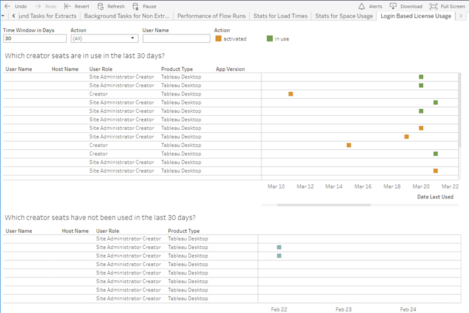Click the green in use legend swatch
Viewport: 469px width, 313px height.
pos(270,39)
